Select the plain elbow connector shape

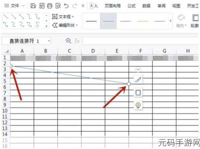[29, 17]
